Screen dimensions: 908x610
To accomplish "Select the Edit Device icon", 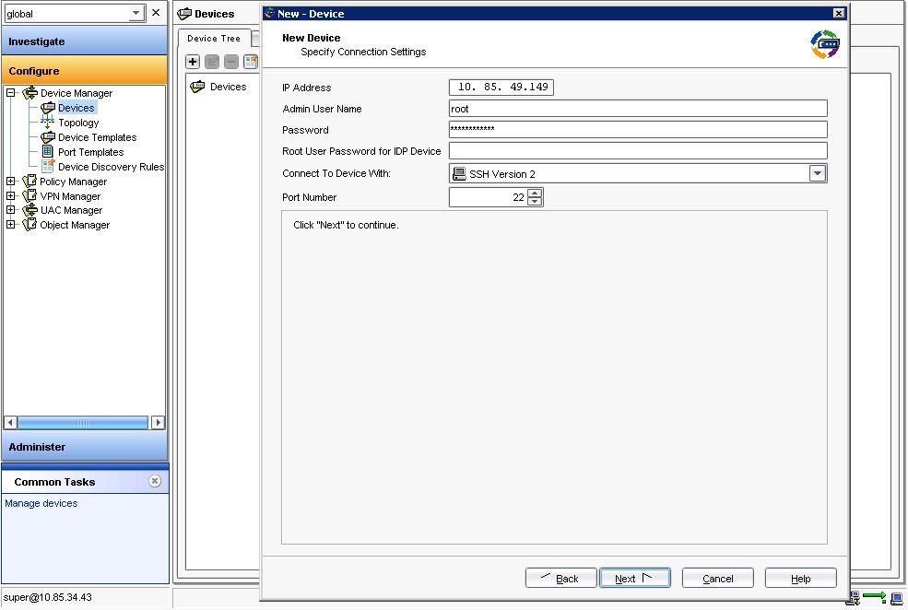I will (x=211, y=61).
